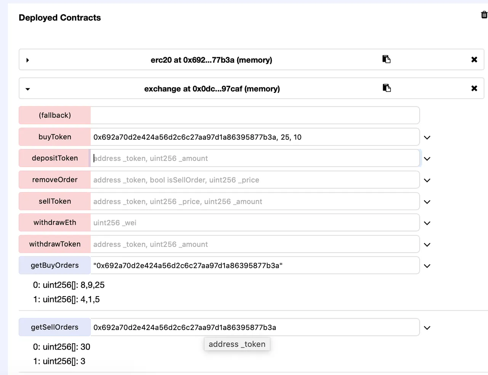Image resolution: width=488 pixels, height=375 pixels.
Task: Expand sellToken parameter chevron
Action: pos(427,202)
